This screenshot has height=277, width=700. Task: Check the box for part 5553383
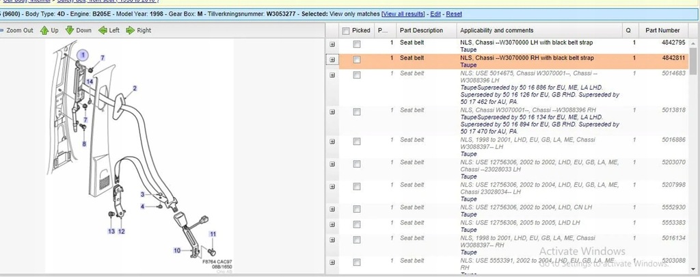click(x=357, y=224)
